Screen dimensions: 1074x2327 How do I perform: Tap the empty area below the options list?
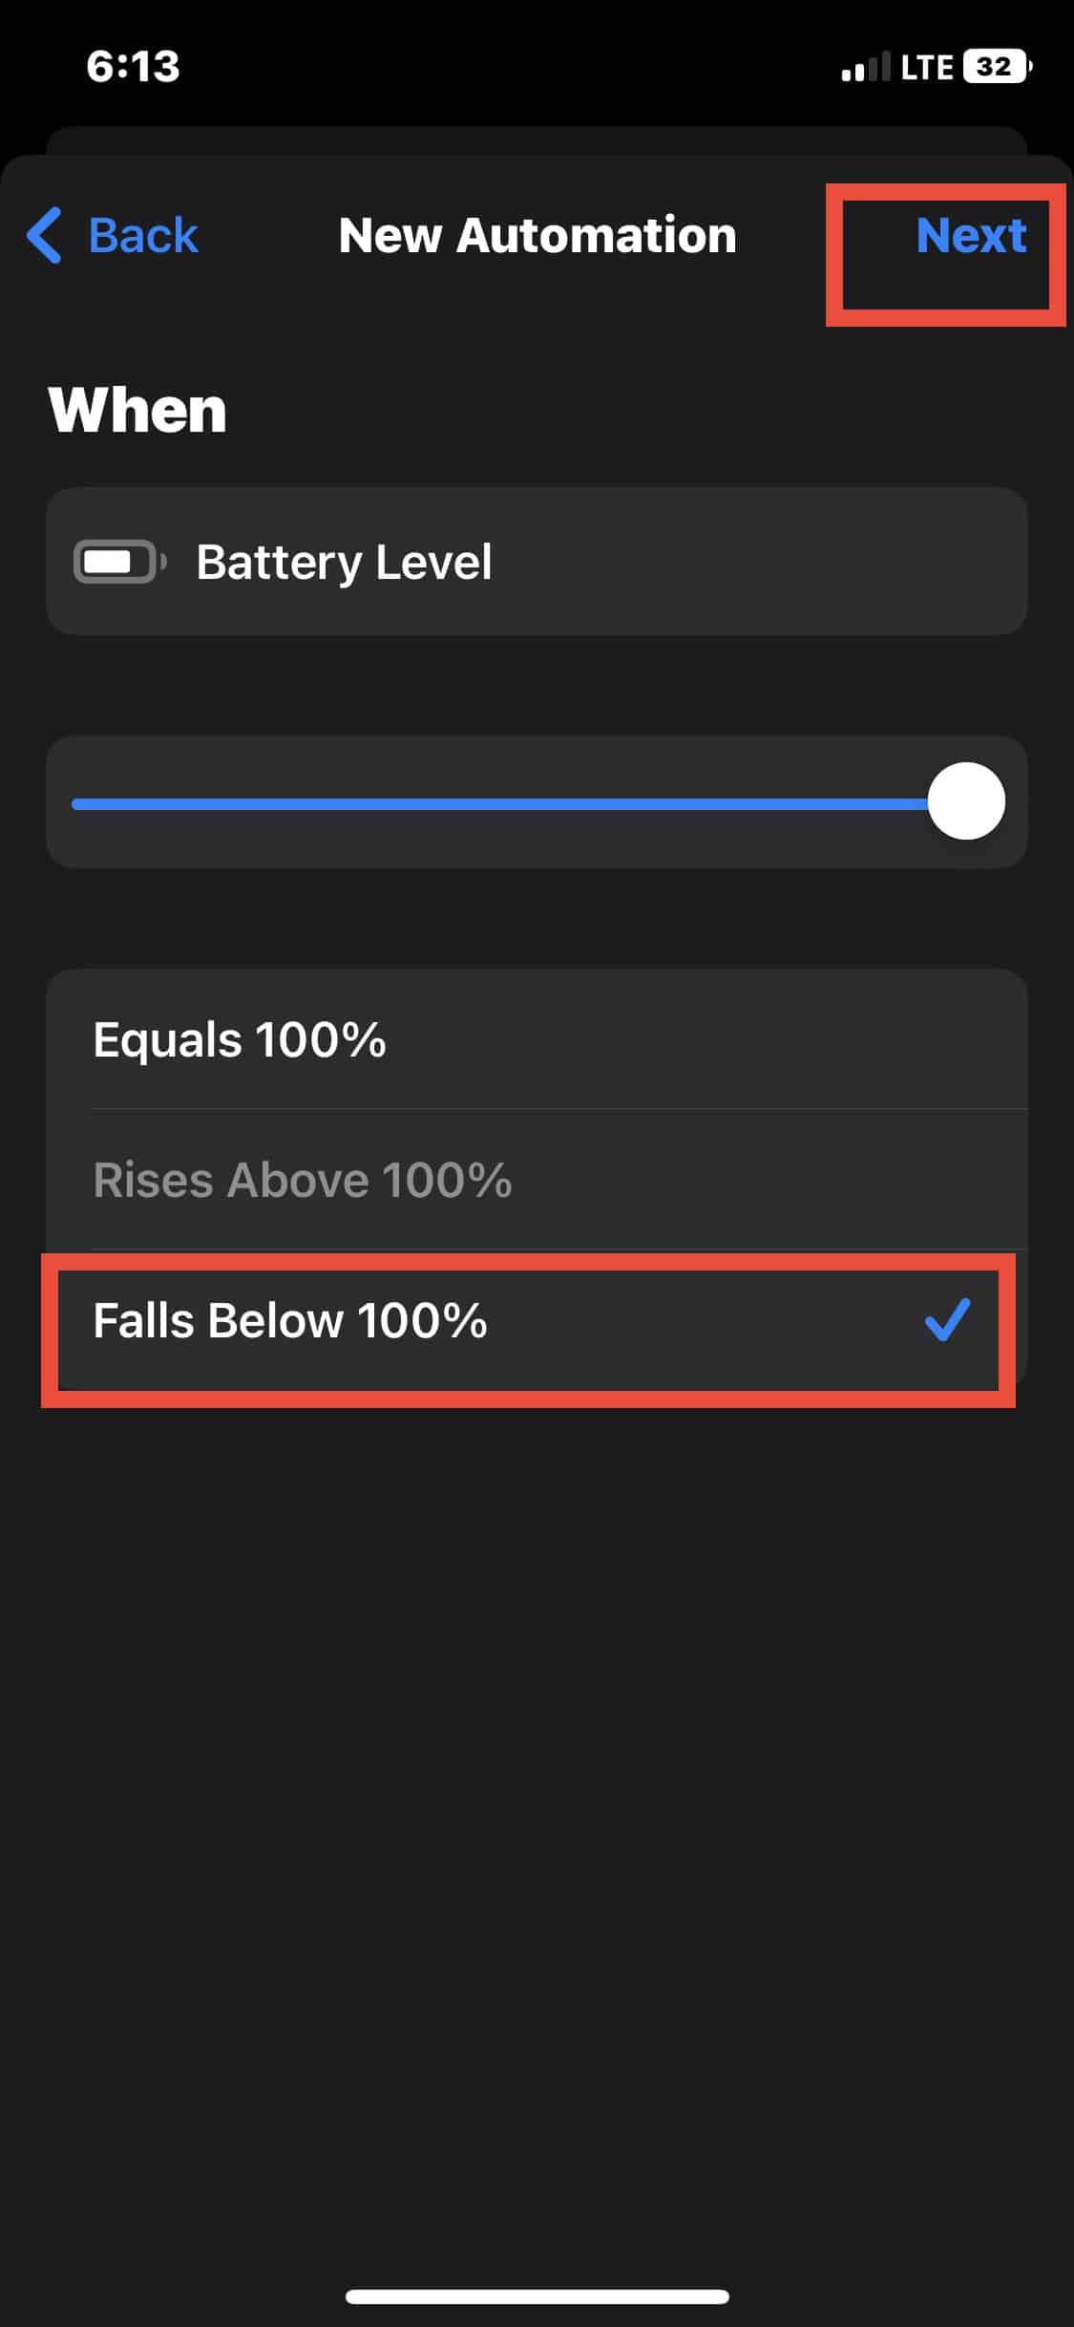point(537,1767)
